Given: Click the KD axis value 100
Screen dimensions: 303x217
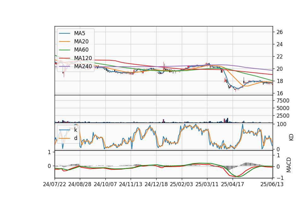Looking at the screenshot, I should [x=281, y=124].
